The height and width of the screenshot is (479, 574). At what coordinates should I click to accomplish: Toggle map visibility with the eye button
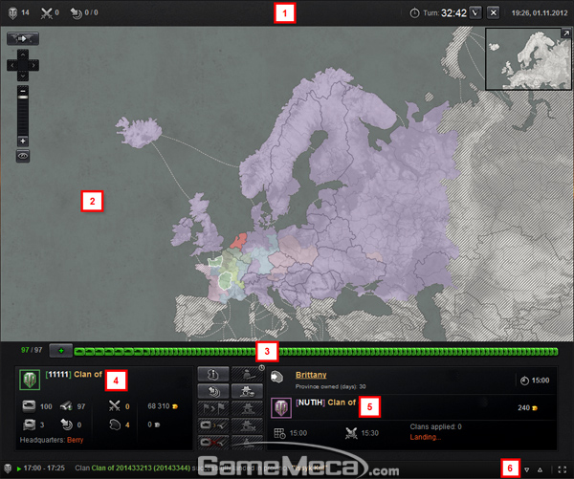pyautogui.click(x=23, y=156)
